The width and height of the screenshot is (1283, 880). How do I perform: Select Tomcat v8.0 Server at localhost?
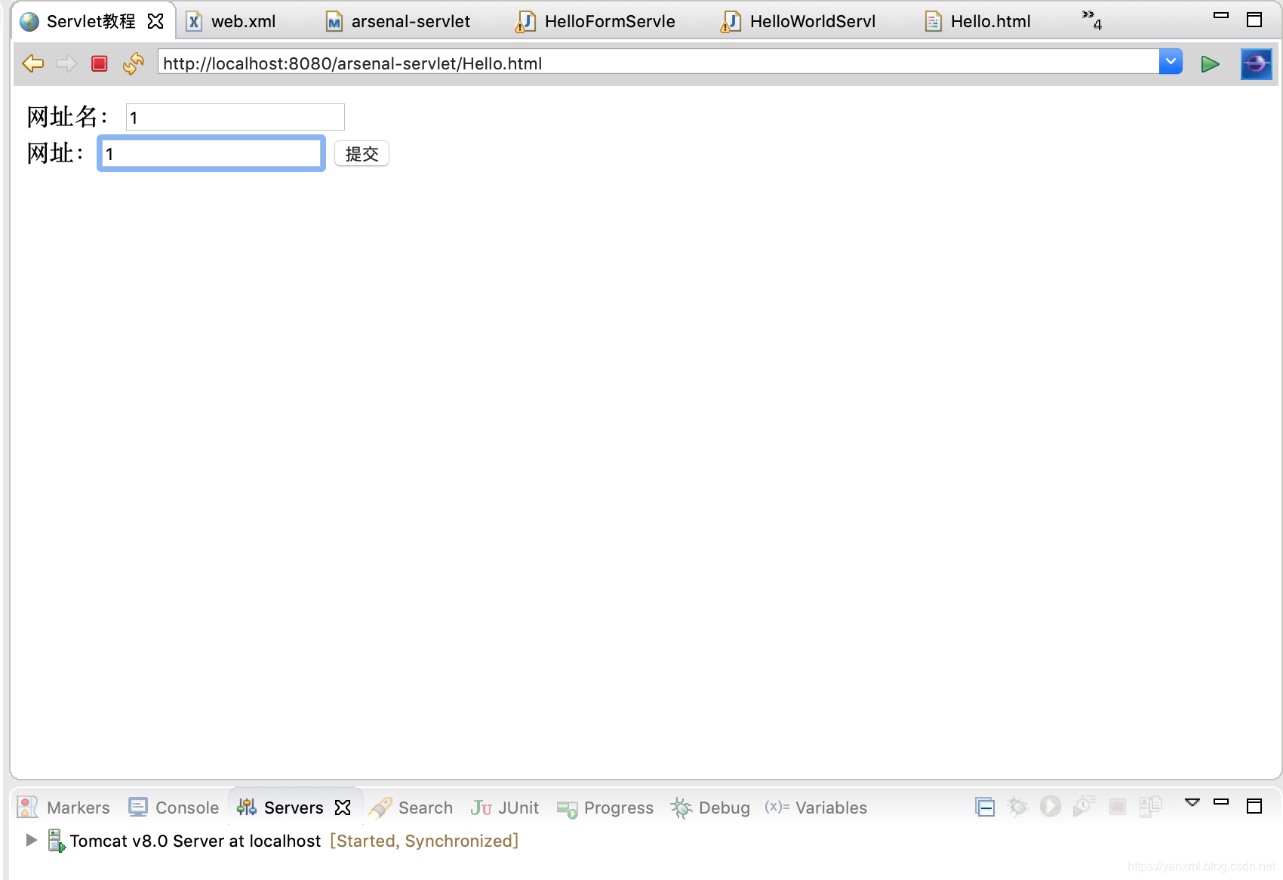195,841
